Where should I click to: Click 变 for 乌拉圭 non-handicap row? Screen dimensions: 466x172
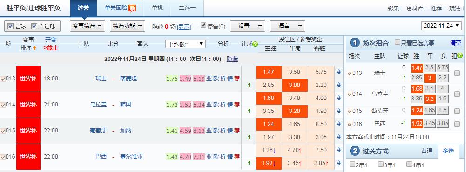tap(339, 98)
